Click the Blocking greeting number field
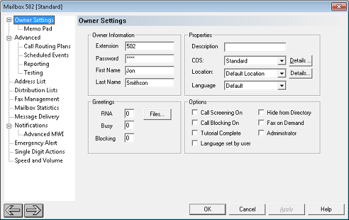This screenshot has height=220, width=349. click(x=129, y=138)
